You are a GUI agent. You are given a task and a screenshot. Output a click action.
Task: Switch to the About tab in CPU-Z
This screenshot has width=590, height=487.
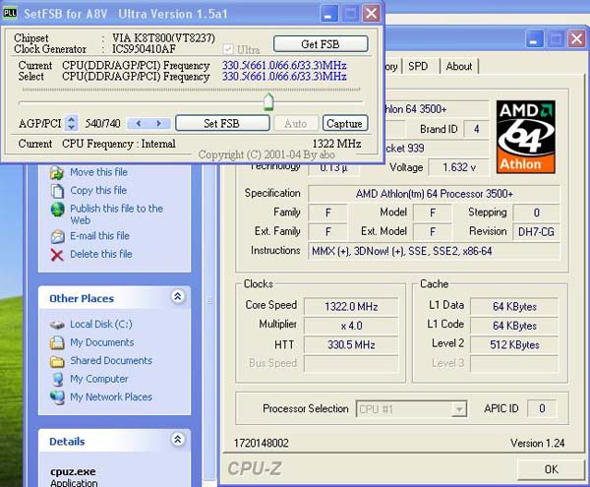tap(458, 66)
